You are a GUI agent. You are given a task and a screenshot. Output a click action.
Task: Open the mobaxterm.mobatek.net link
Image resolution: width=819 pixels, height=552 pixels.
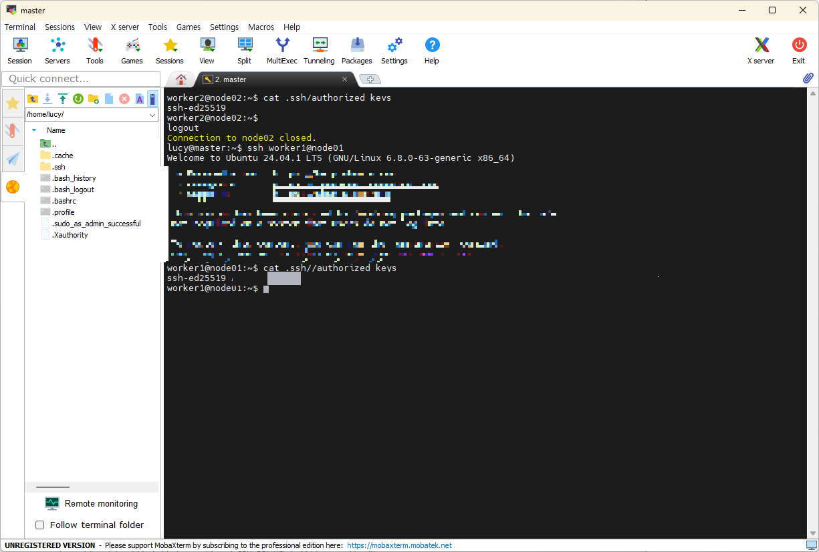pyautogui.click(x=399, y=545)
